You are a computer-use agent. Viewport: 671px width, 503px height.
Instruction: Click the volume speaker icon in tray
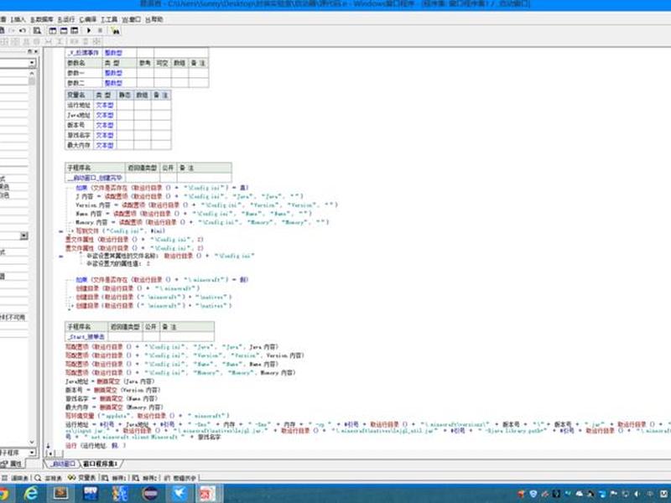click(637, 494)
